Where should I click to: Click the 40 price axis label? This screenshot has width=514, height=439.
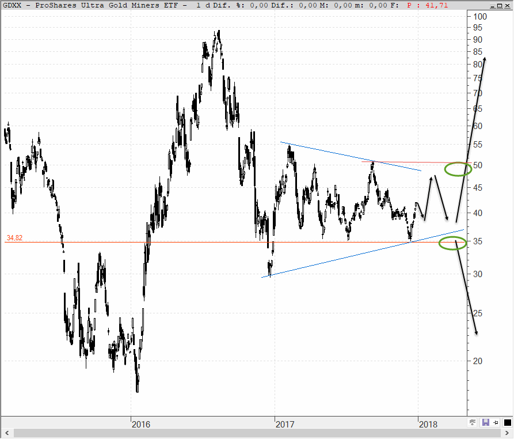(x=478, y=213)
